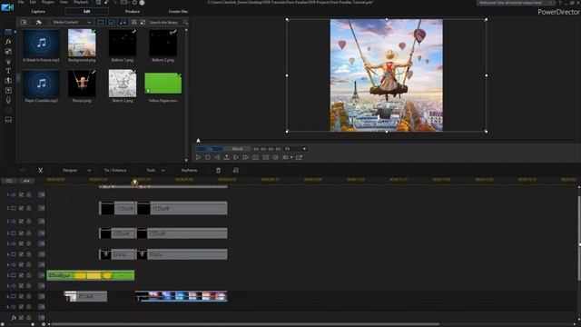The image size is (581, 327).
Task: Click the puzzle-piece plugins icon in library toolbar
Action: (38, 22)
